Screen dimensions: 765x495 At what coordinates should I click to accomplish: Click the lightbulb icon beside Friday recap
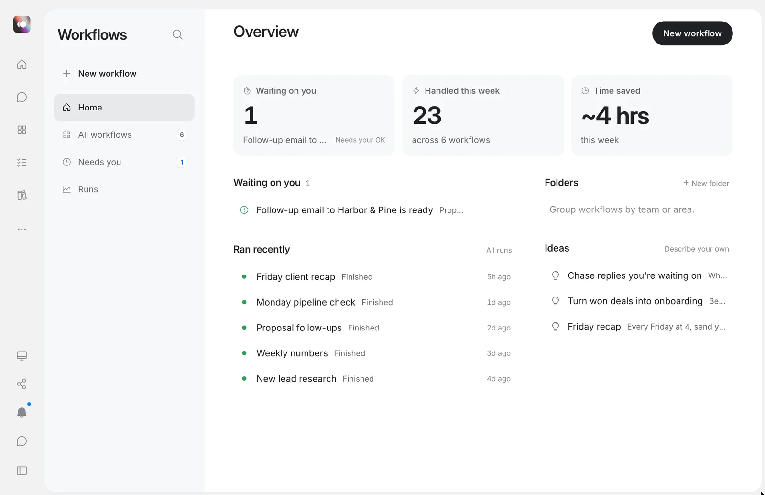coord(556,327)
